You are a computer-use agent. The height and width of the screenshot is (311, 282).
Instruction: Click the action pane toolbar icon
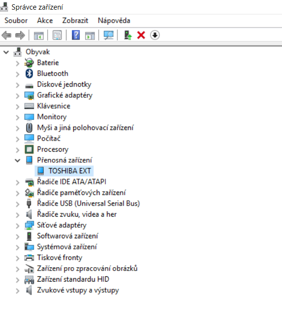point(90,35)
